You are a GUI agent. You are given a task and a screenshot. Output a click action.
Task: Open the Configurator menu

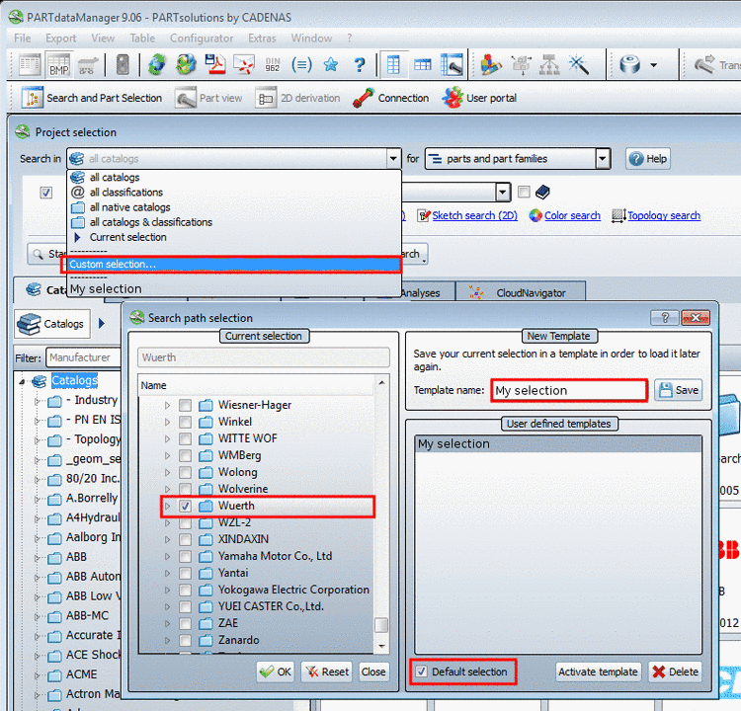tap(202, 39)
